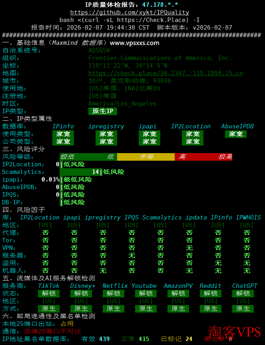Viewport: 265px width, 345px height.
Task: Click the AS5650 autonomous system number
Action: (99, 50)
